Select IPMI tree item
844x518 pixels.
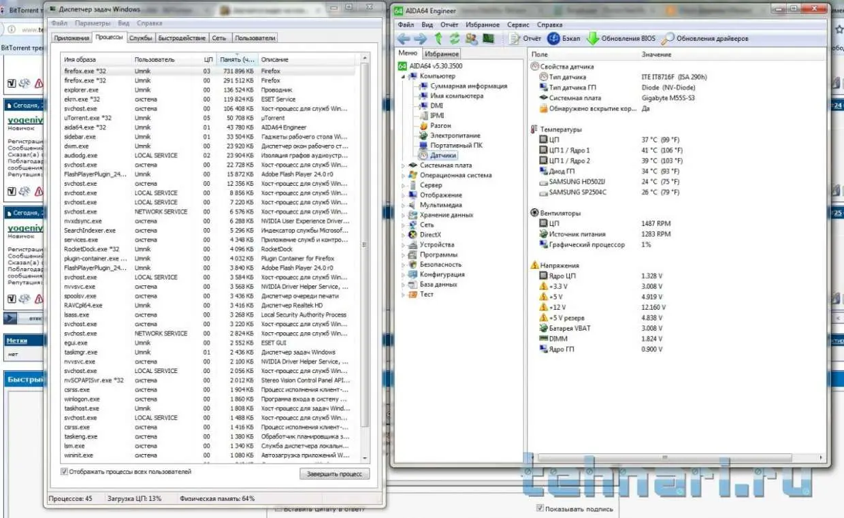(x=437, y=116)
